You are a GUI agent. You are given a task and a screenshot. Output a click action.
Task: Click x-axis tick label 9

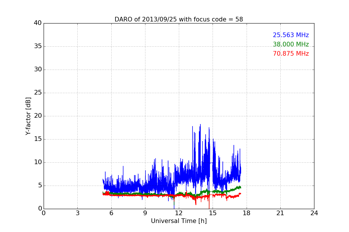coord(145,213)
